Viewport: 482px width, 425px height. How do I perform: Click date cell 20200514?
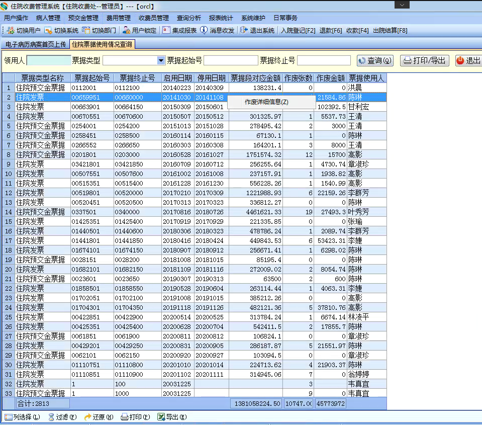(x=178, y=317)
